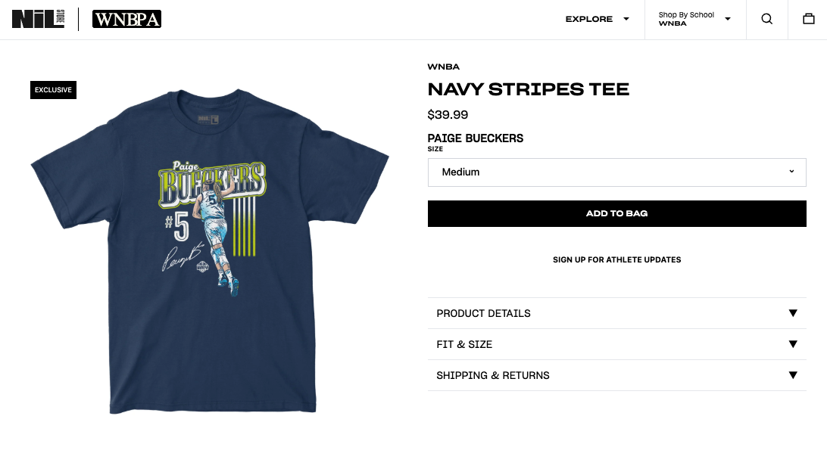The height and width of the screenshot is (472, 827).
Task: Click the chevron on the size selector
Action: (x=791, y=172)
